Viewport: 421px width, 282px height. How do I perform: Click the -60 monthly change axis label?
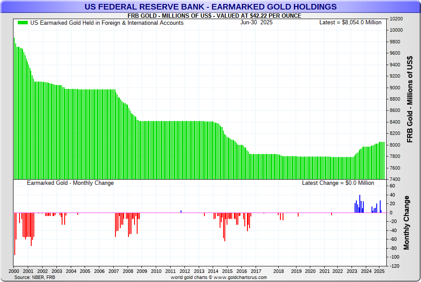point(393,239)
